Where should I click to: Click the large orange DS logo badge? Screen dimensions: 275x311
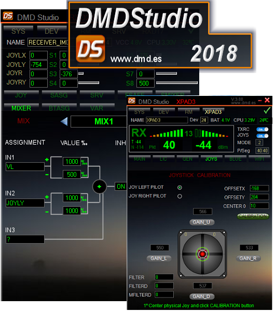[x=90, y=49]
